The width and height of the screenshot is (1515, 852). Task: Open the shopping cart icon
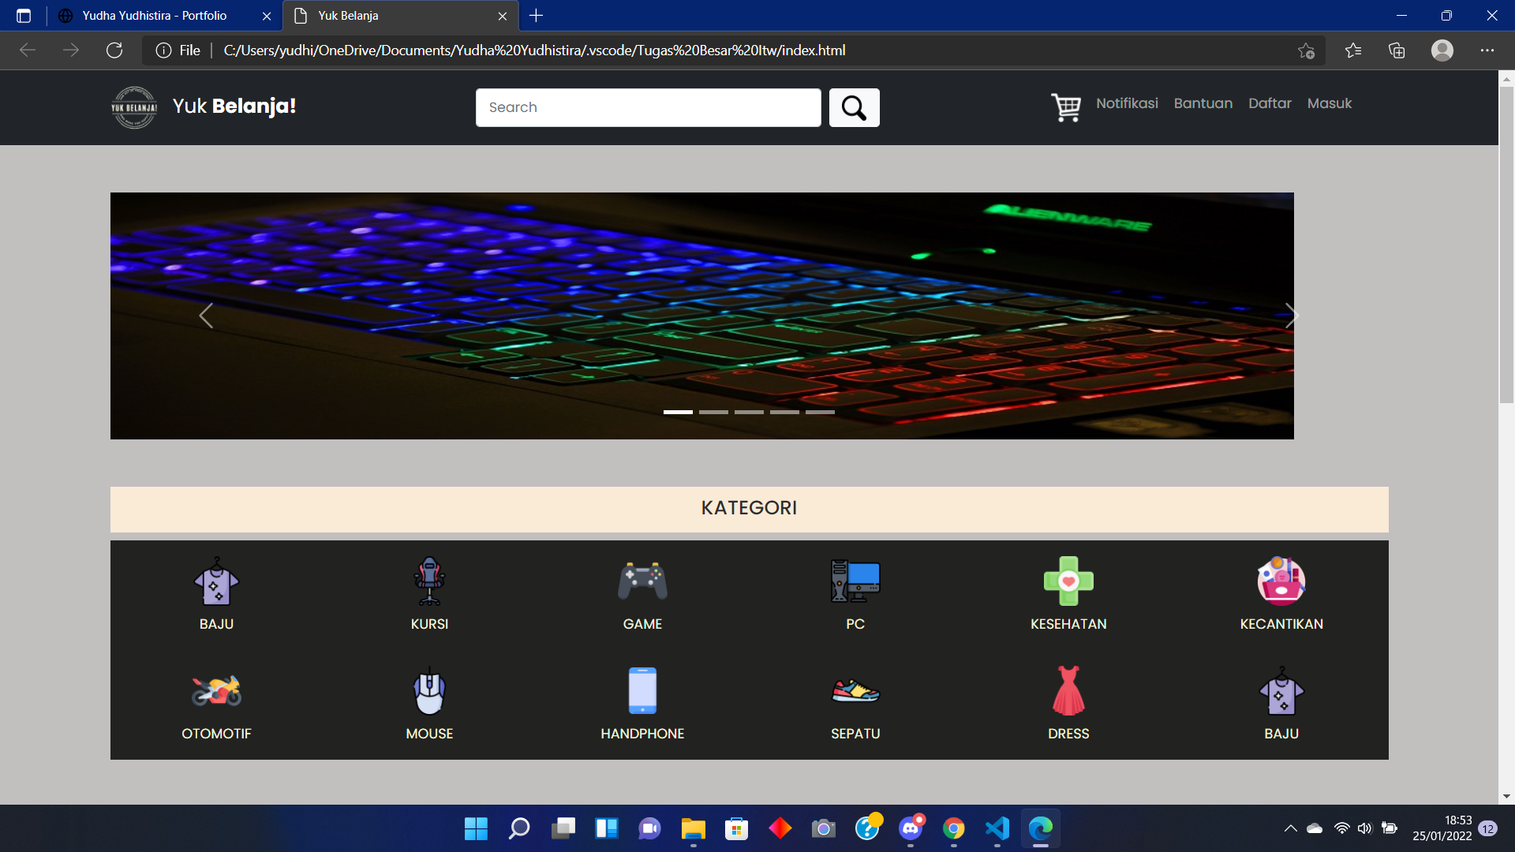1066,107
